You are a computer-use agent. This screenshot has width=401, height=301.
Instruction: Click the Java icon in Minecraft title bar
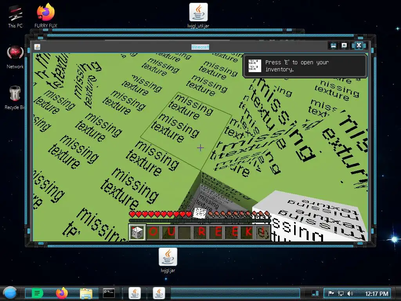click(37, 47)
